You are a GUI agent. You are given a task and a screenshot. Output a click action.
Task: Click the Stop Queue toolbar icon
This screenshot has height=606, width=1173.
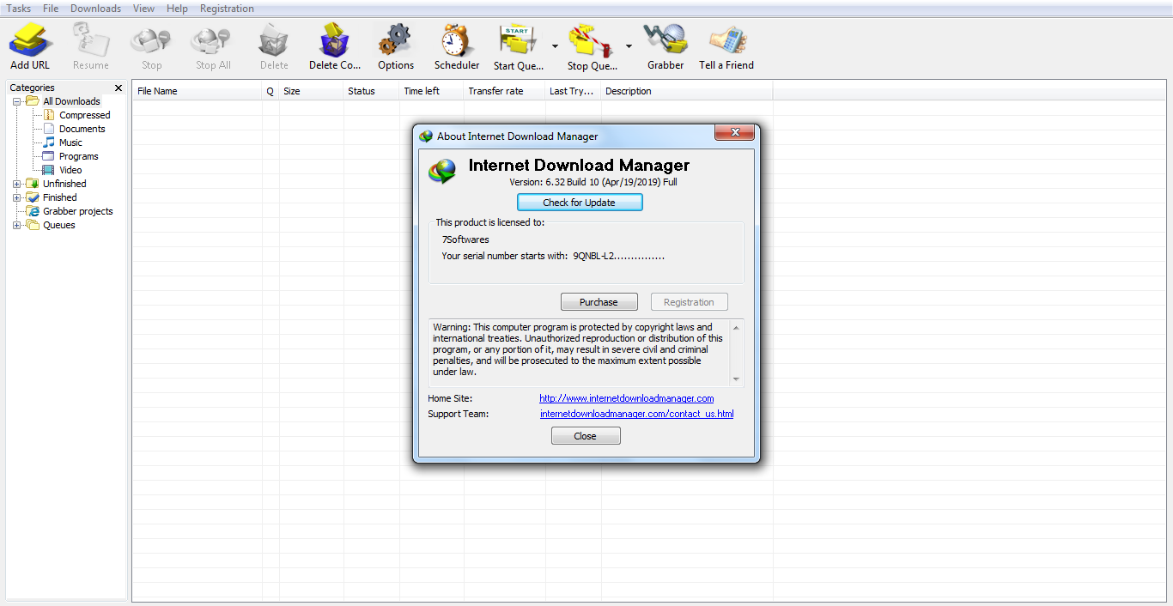coord(592,40)
